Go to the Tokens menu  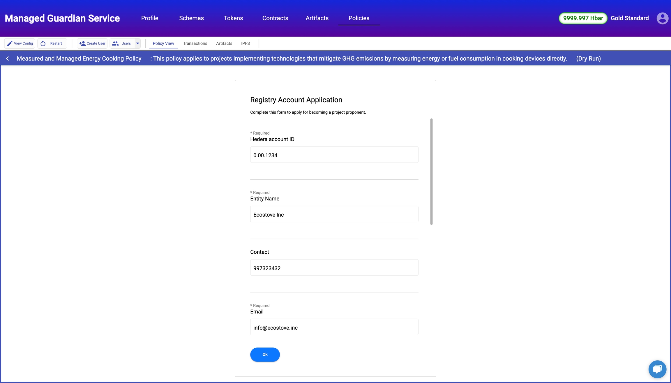coord(233,18)
